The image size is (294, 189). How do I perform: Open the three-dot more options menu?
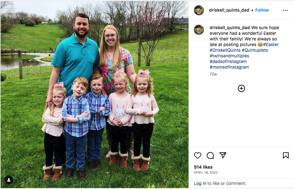[285, 10]
